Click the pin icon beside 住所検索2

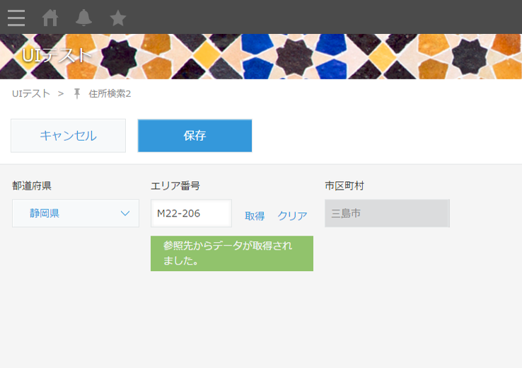[x=77, y=93]
